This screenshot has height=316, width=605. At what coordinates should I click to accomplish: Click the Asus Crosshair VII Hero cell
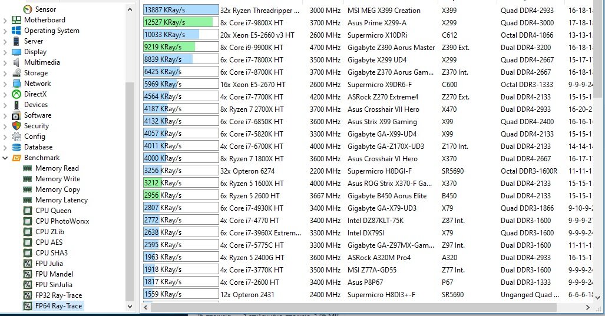click(383, 109)
